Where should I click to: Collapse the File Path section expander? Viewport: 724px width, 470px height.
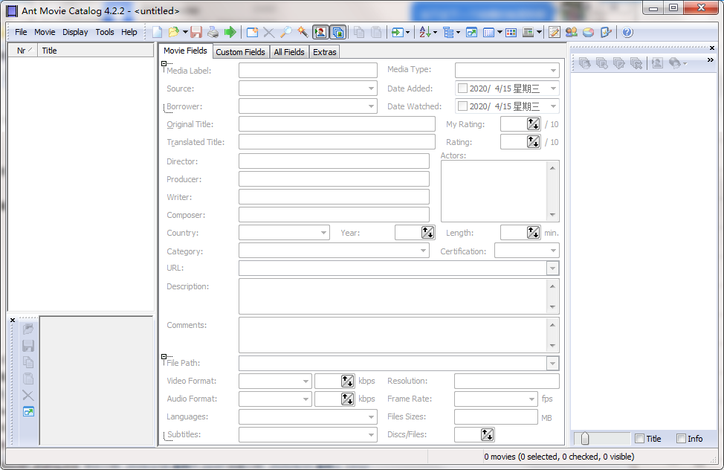pyautogui.click(x=164, y=357)
